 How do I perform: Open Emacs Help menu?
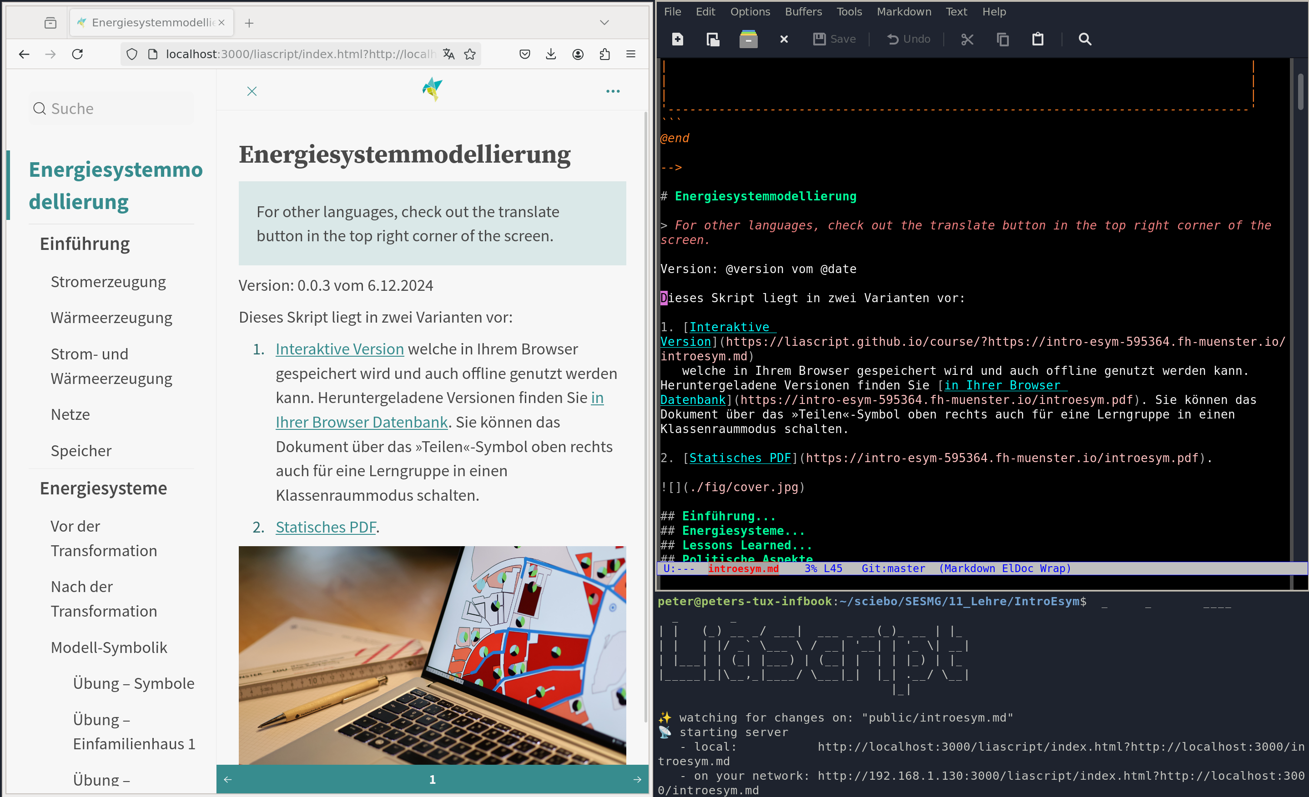(993, 12)
